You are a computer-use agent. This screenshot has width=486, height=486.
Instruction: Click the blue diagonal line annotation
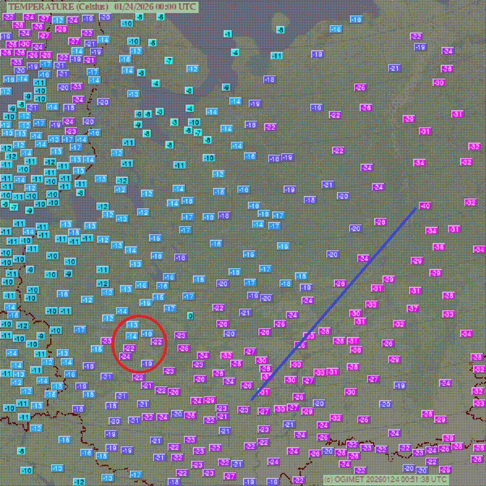pos(334,304)
